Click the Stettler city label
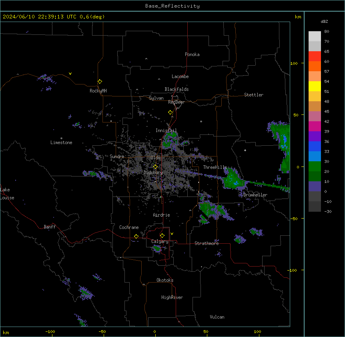 [254, 95]
